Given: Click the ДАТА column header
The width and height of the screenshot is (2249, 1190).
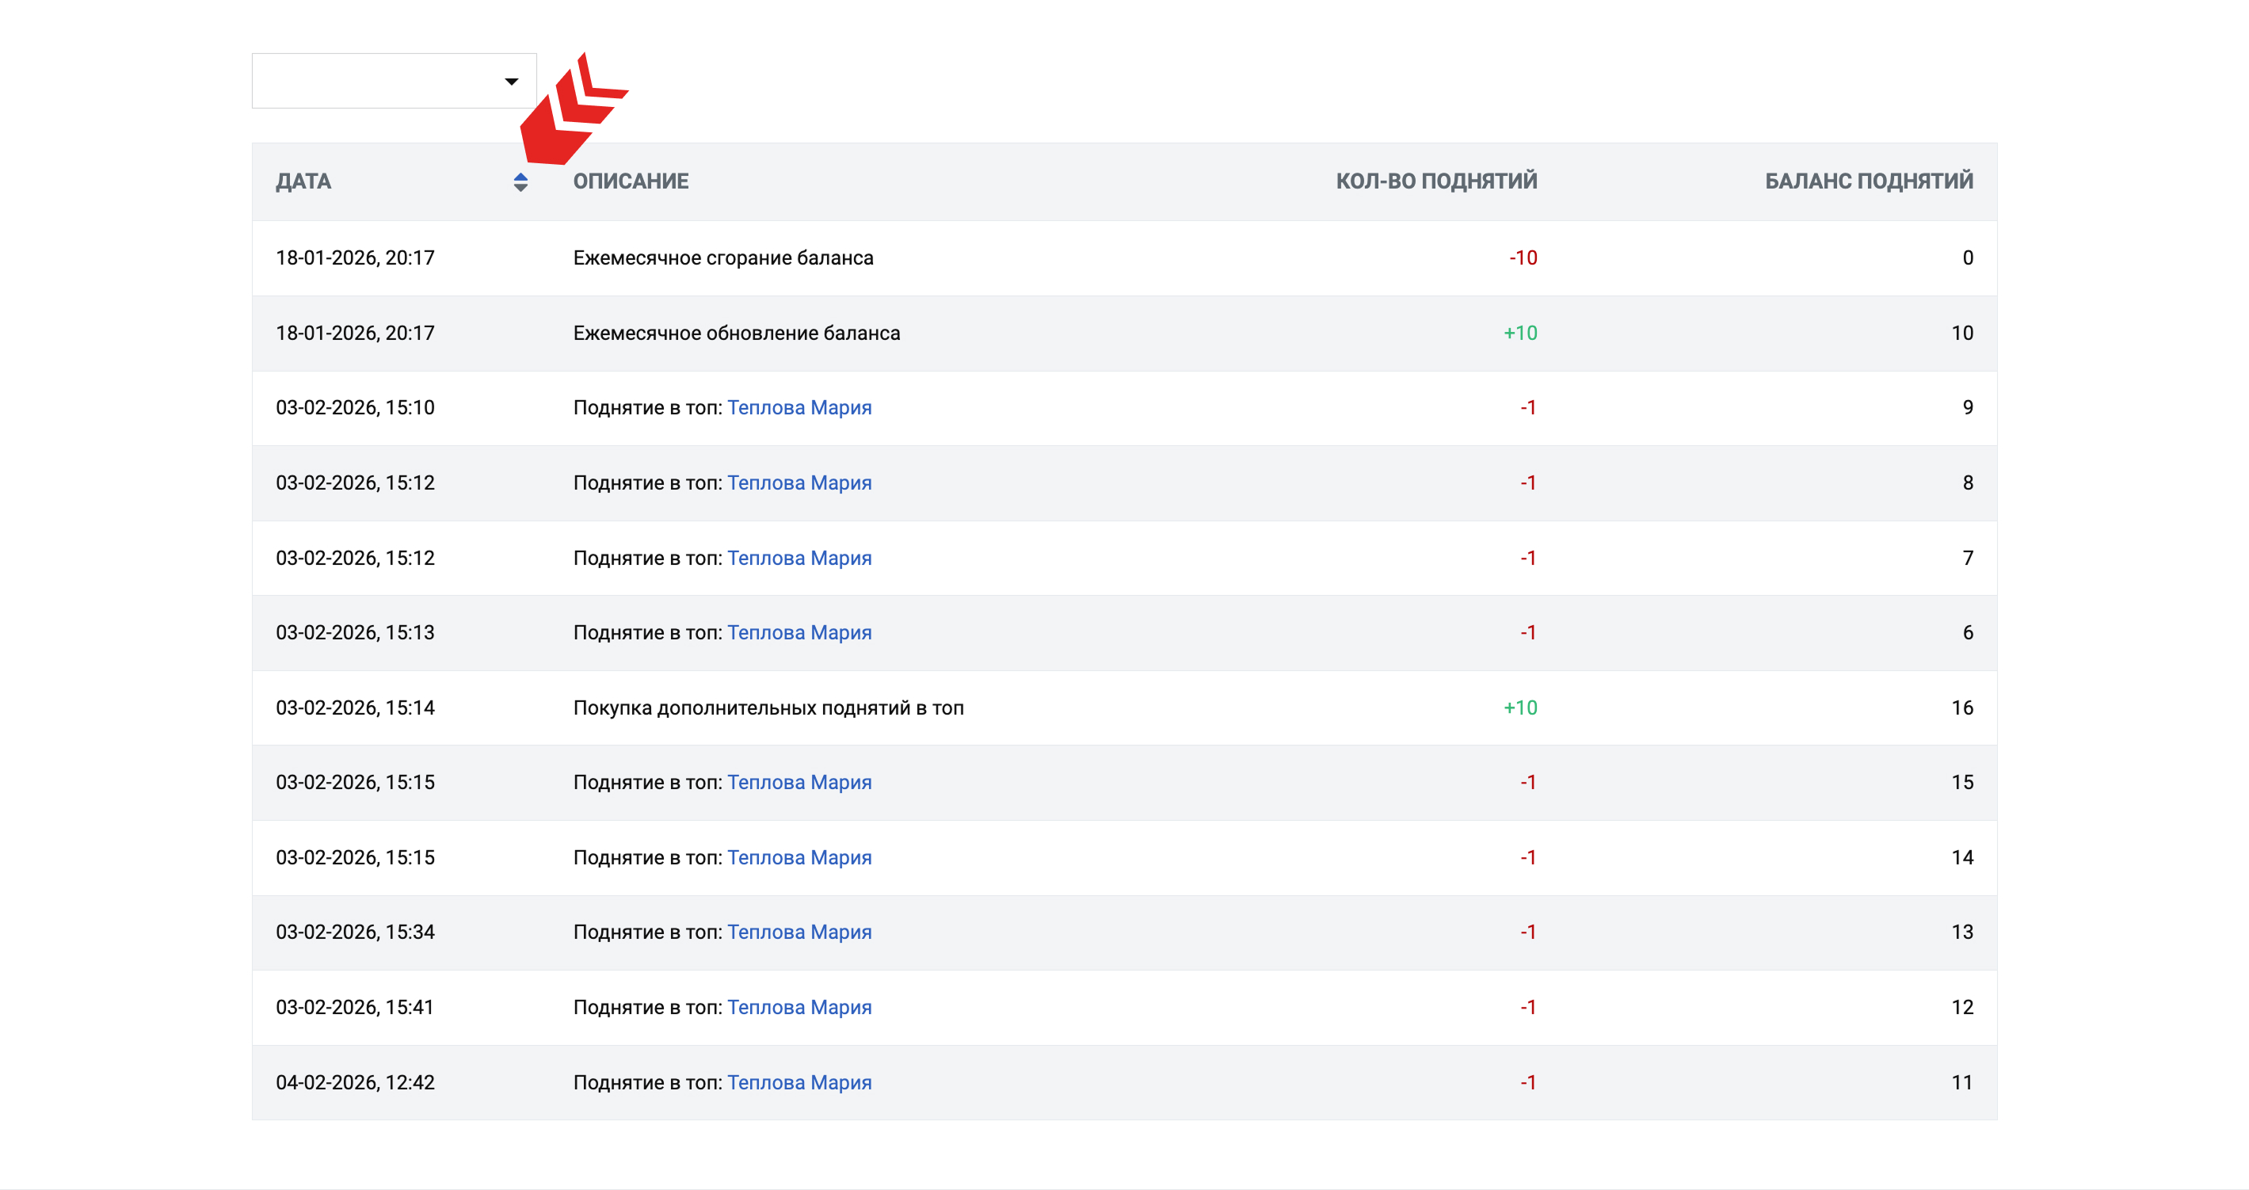Looking at the screenshot, I should [x=304, y=181].
